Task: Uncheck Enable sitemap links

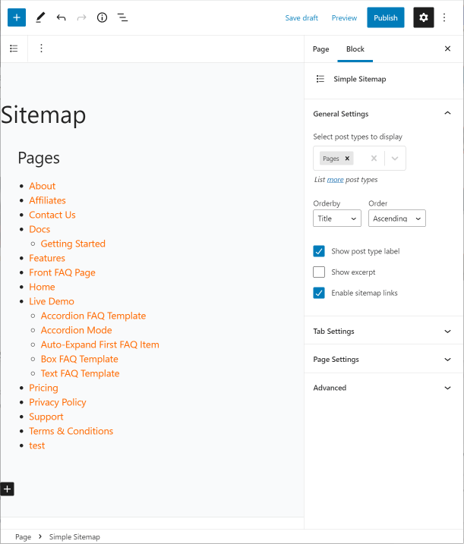Action: coord(319,293)
